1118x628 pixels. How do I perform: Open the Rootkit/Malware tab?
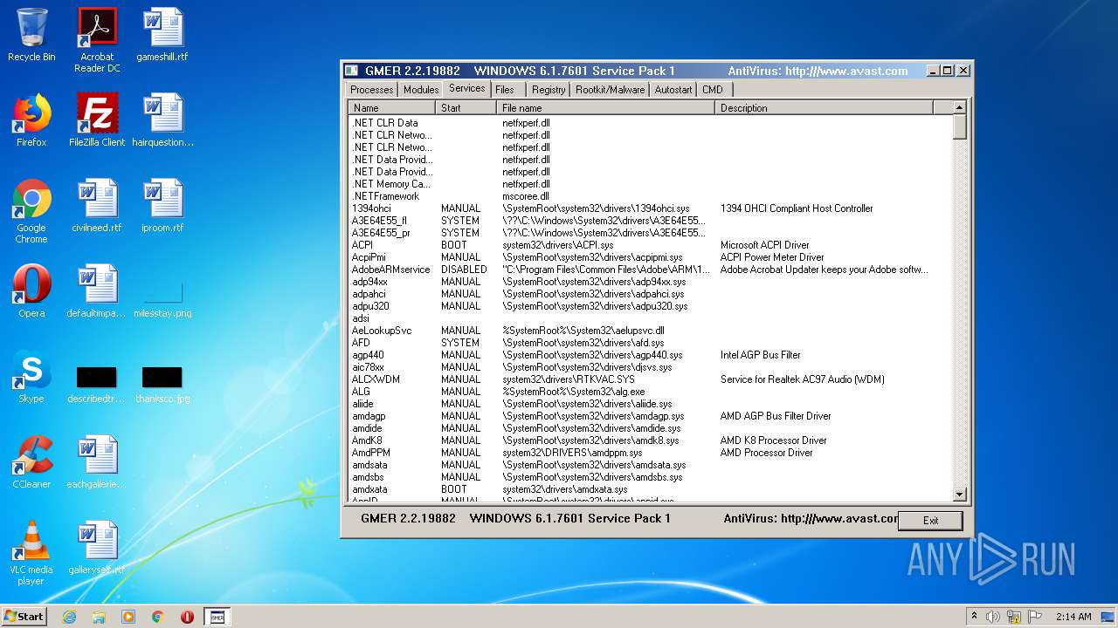pyautogui.click(x=610, y=89)
